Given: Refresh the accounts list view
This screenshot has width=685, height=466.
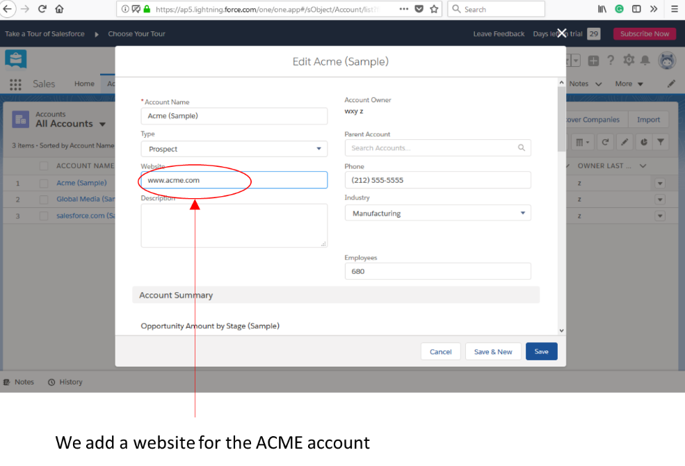Looking at the screenshot, I should coord(606,142).
